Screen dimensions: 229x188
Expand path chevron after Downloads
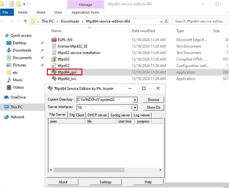(x=82, y=21)
